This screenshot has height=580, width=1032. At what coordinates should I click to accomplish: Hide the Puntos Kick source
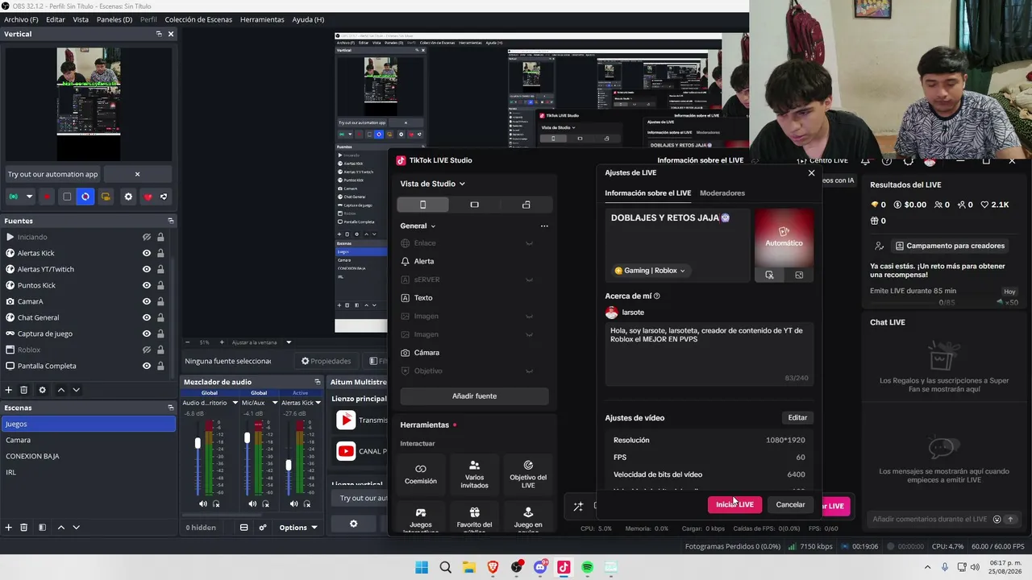click(x=147, y=285)
